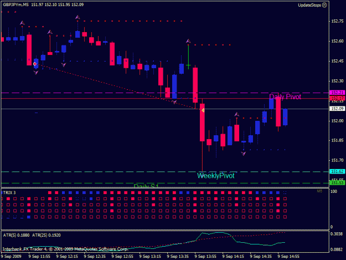Screen dimensions: 346x260
Task: Select up-arrow fractal above the green wick
Action: 188,41
